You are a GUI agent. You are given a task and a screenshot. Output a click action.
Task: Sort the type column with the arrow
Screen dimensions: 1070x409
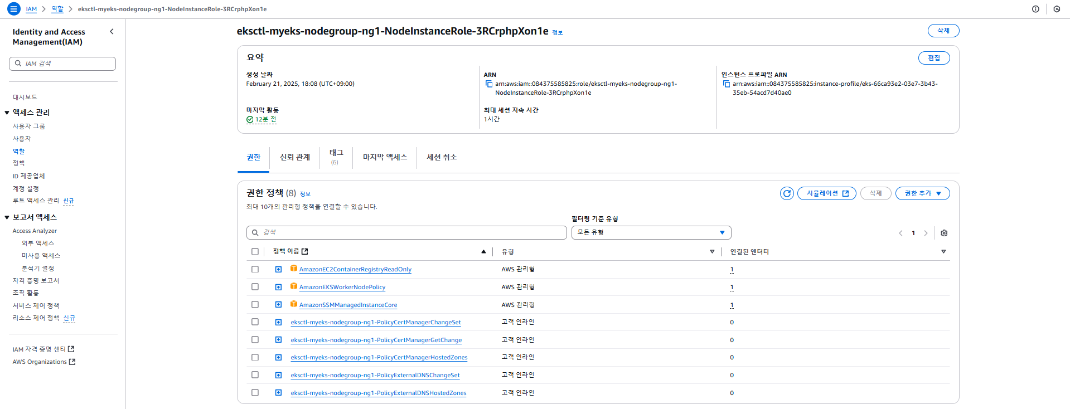coord(712,252)
